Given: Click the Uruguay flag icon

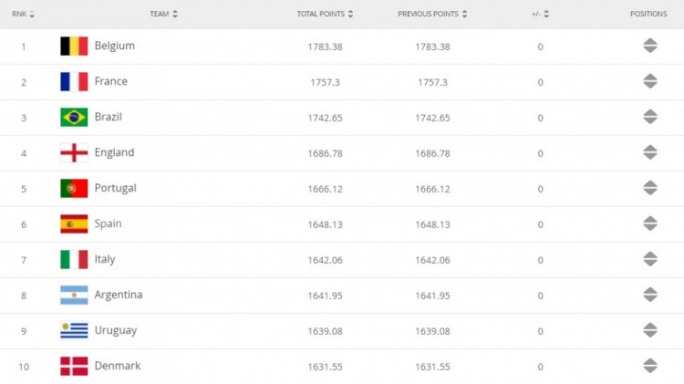Looking at the screenshot, I should click(x=74, y=330).
